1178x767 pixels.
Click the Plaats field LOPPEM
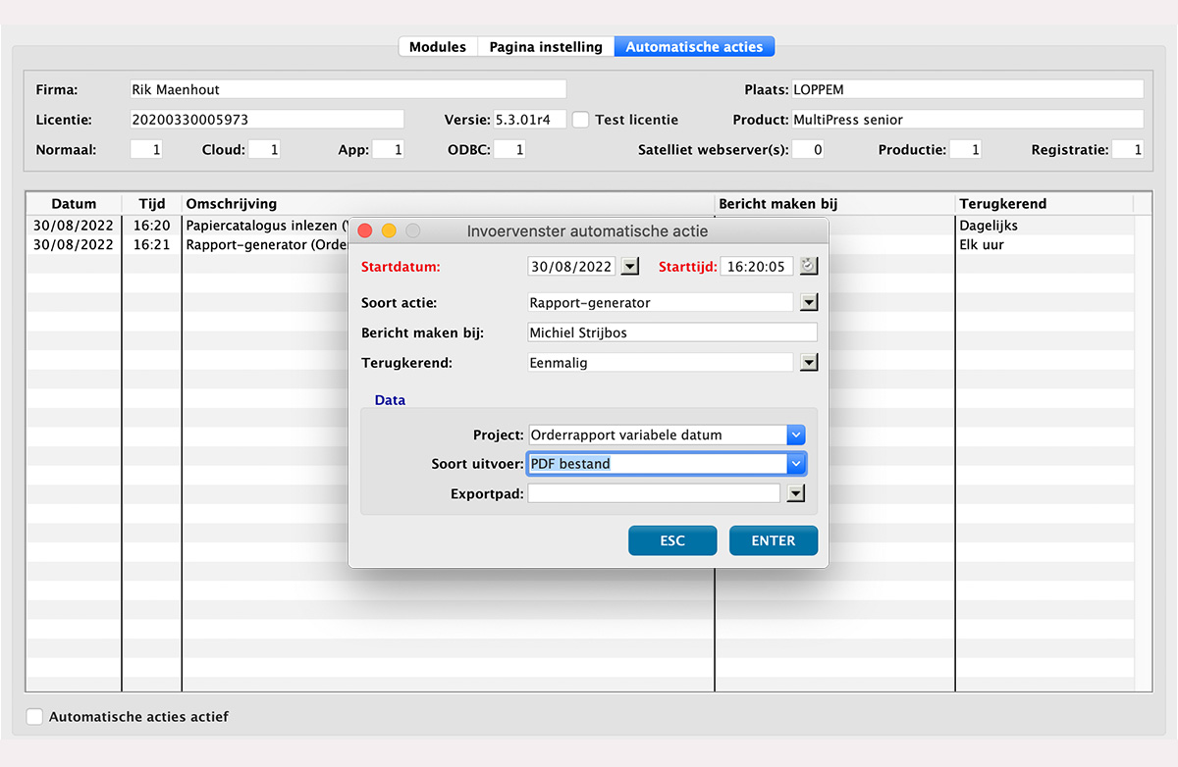tap(967, 89)
